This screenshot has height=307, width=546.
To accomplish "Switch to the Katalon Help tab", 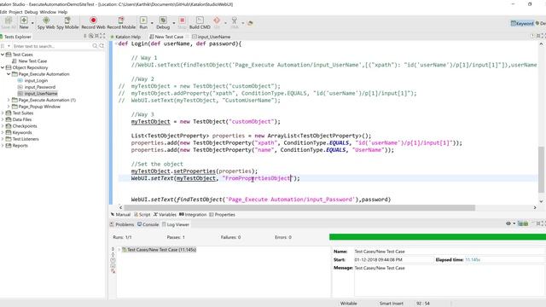I will click(x=125, y=37).
